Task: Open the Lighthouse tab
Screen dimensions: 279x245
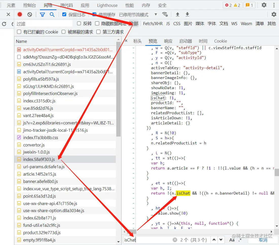Action: [107, 5]
